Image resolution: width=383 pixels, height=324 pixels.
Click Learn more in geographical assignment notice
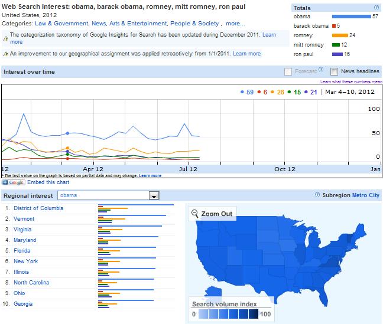point(246,54)
